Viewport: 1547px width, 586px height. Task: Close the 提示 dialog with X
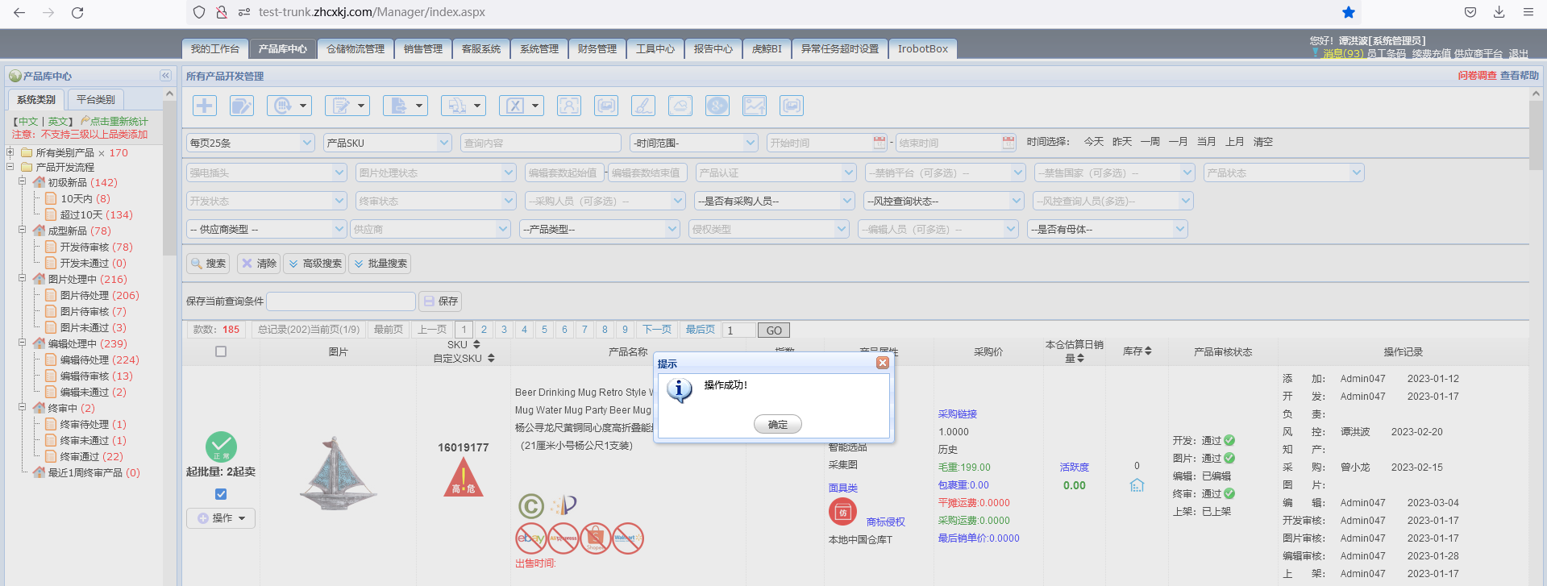coord(883,363)
